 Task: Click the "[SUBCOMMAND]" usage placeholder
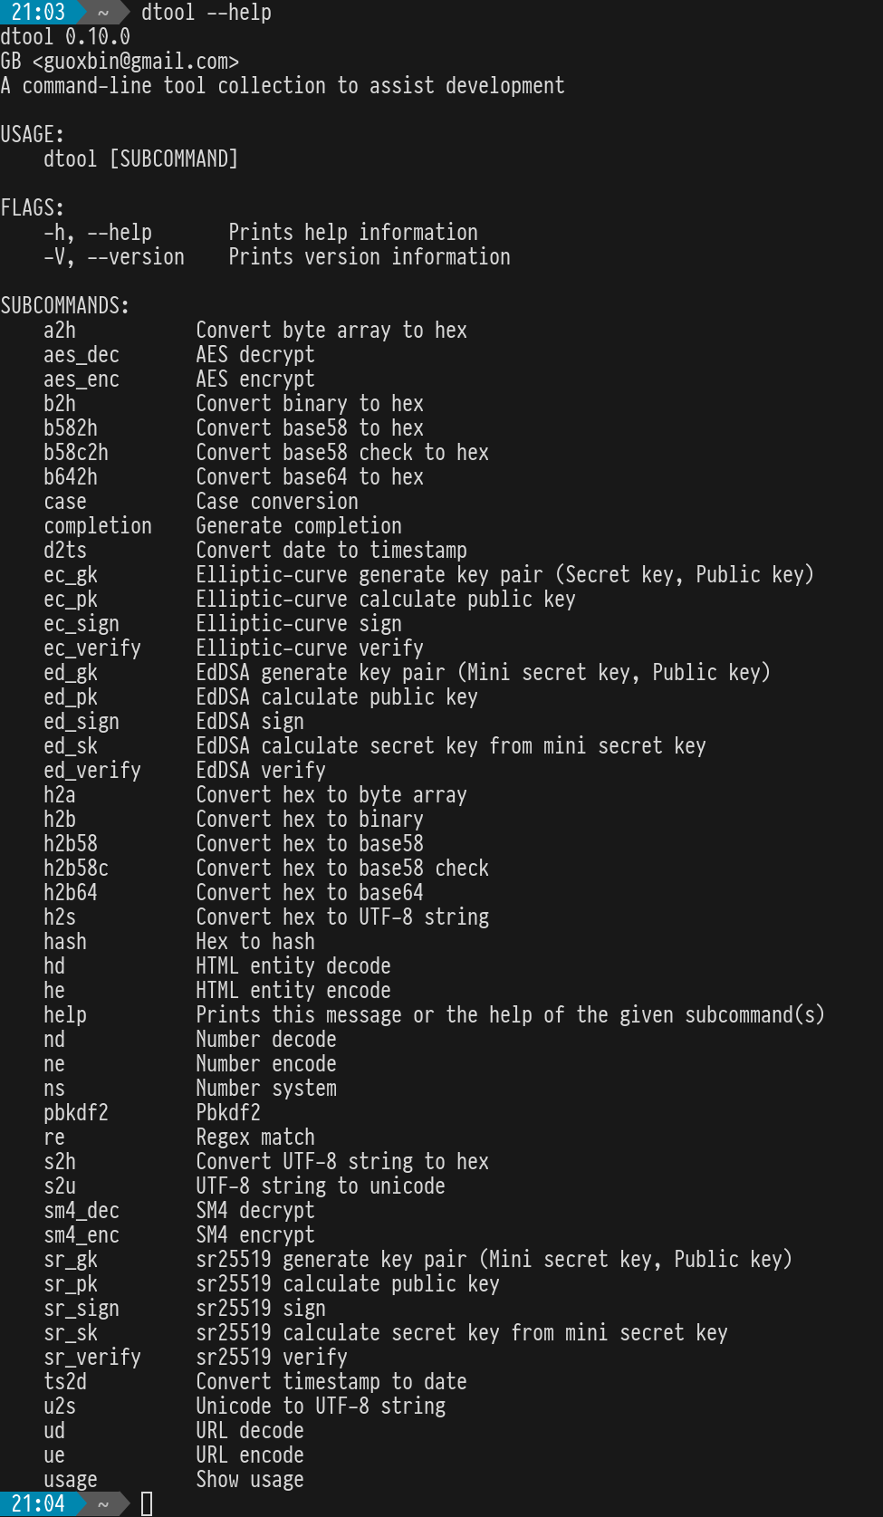pyautogui.click(x=174, y=159)
